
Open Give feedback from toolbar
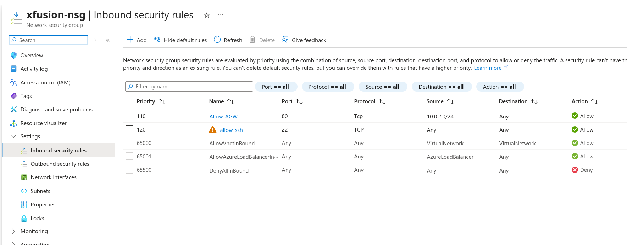pos(304,40)
